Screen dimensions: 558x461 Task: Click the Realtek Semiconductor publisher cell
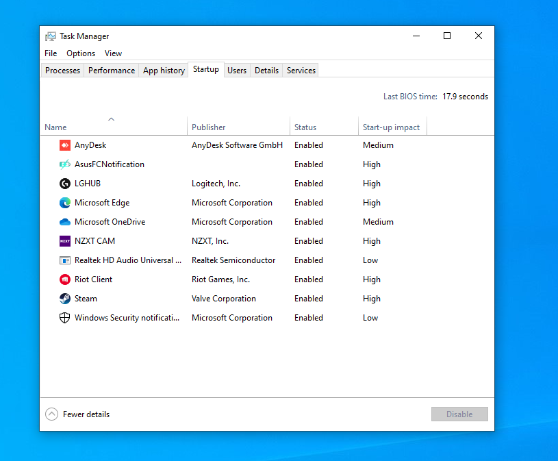233,260
